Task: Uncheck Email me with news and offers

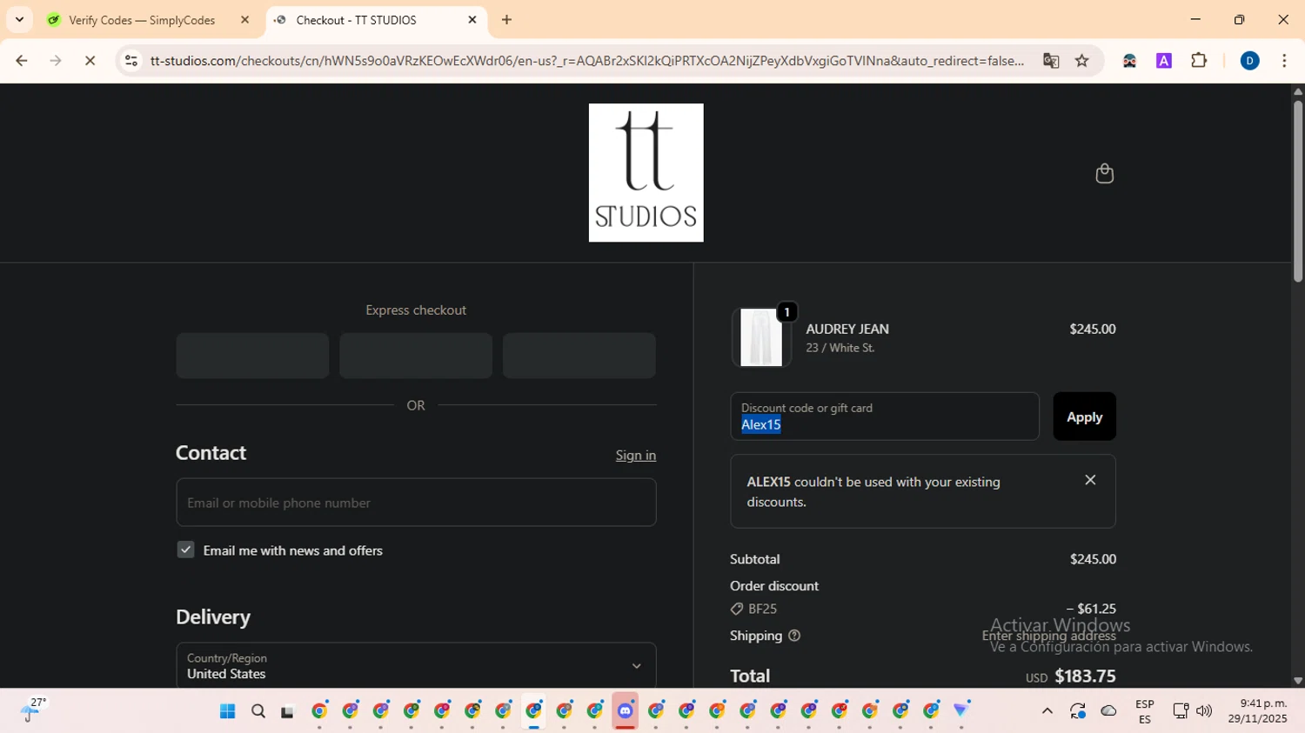Action: 185,550
